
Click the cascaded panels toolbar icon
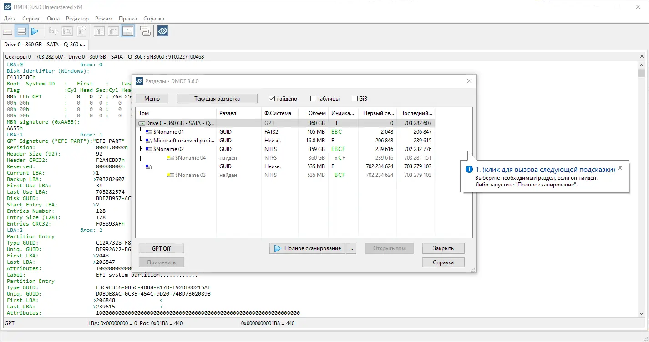coord(145,31)
